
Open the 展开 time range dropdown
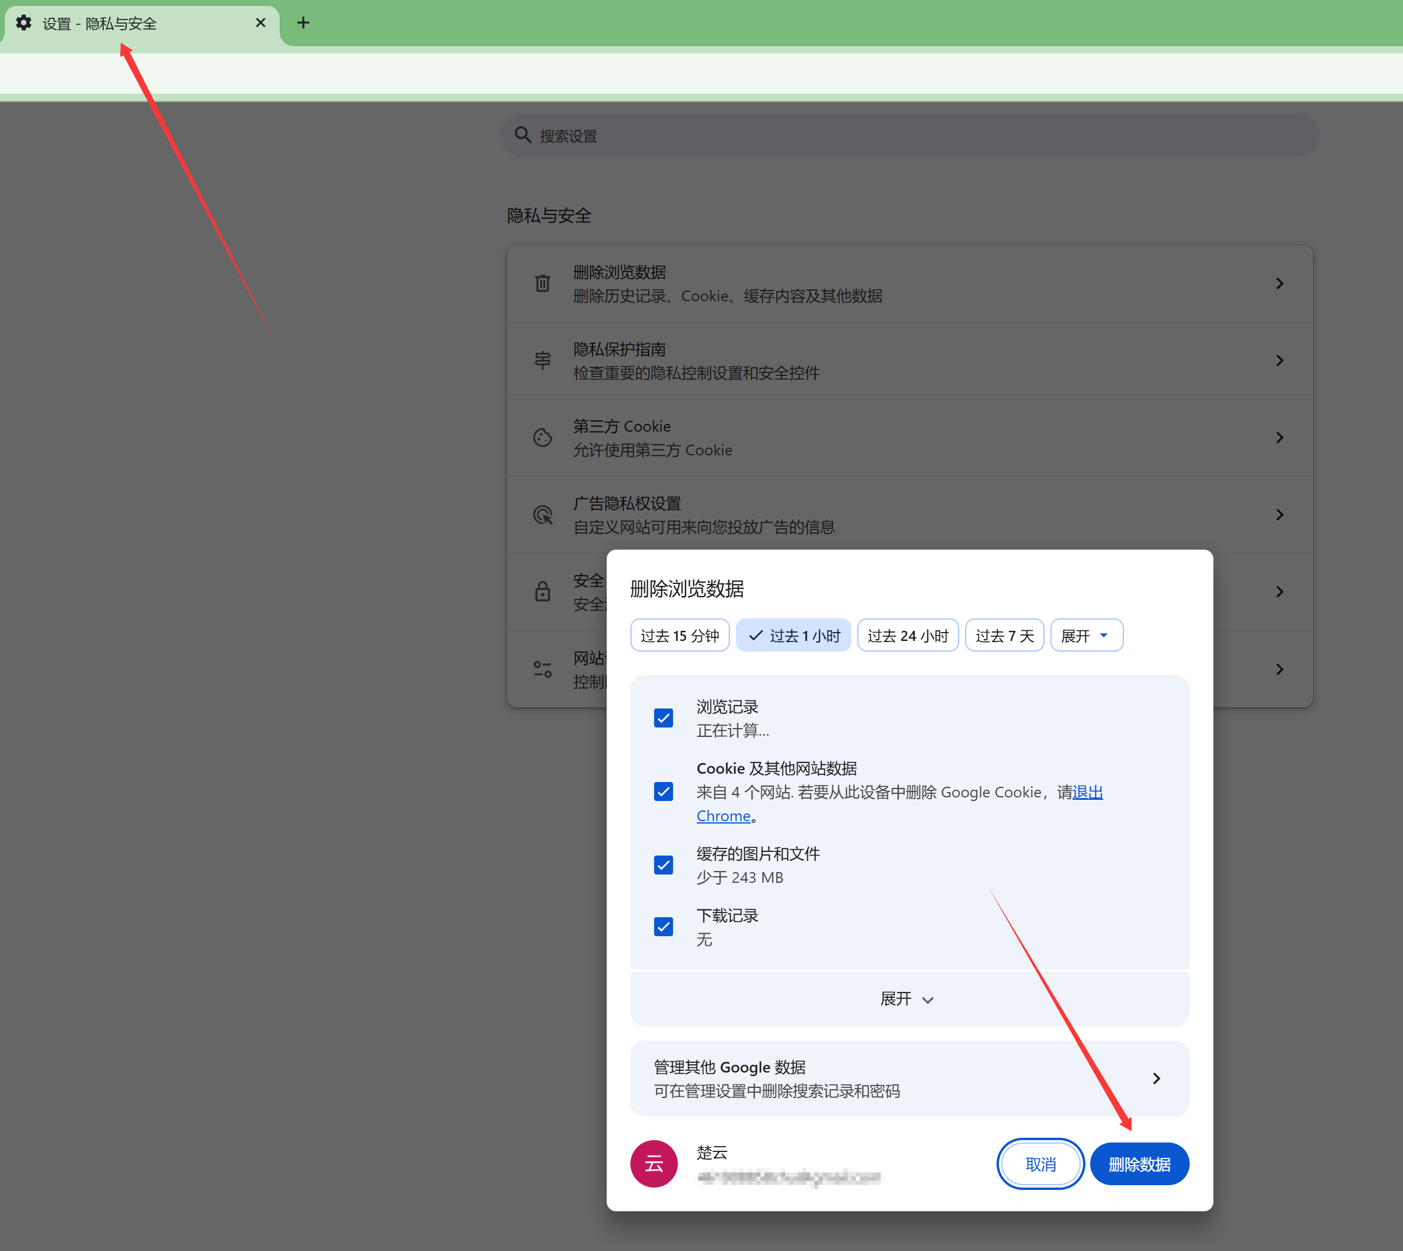[1086, 636]
